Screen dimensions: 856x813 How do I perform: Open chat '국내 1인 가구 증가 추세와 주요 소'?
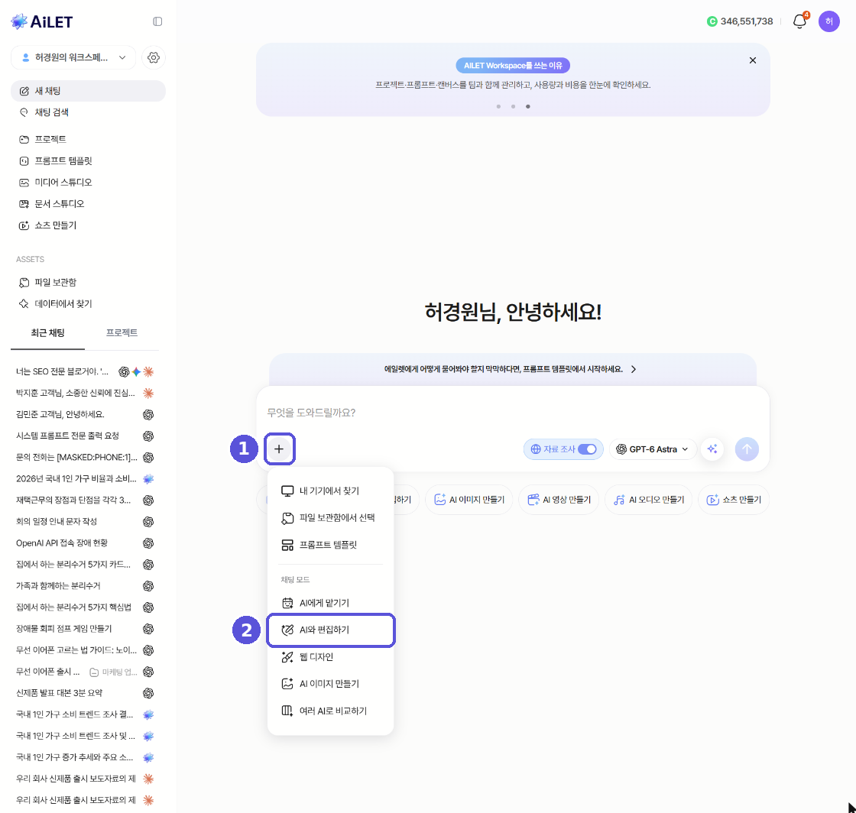(85, 757)
